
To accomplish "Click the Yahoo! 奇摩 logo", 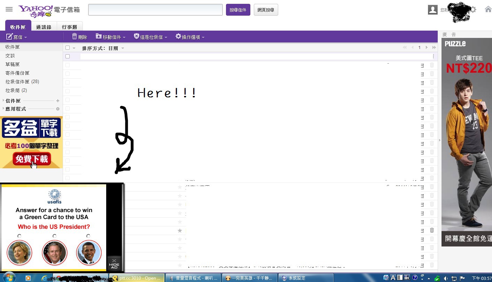I will coord(36,10).
